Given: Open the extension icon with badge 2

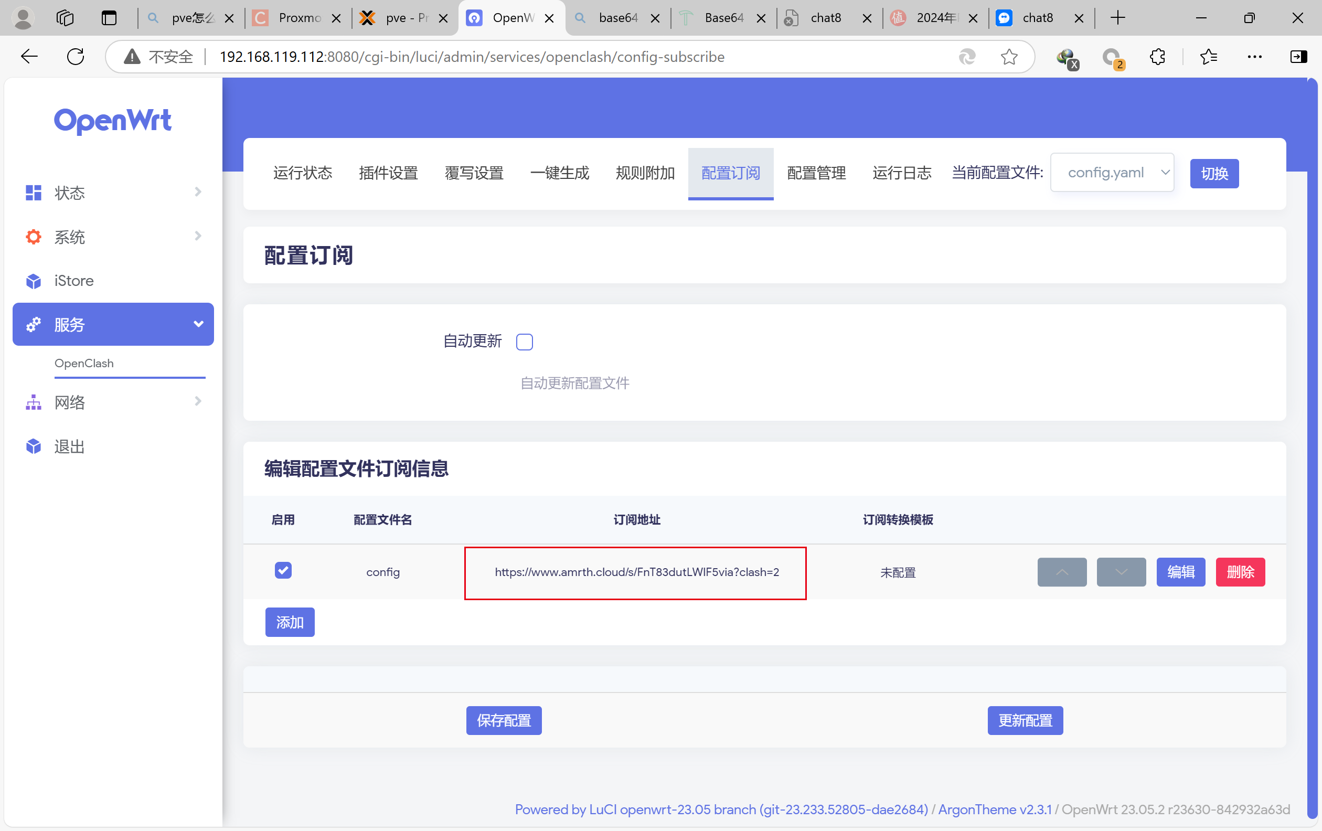Looking at the screenshot, I should click(1113, 58).
